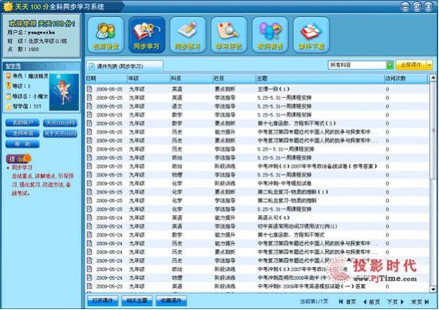
Task: Open 学习评估 magnifier over calendar icon
Action: pyautogui.click(x=229, y=35)
